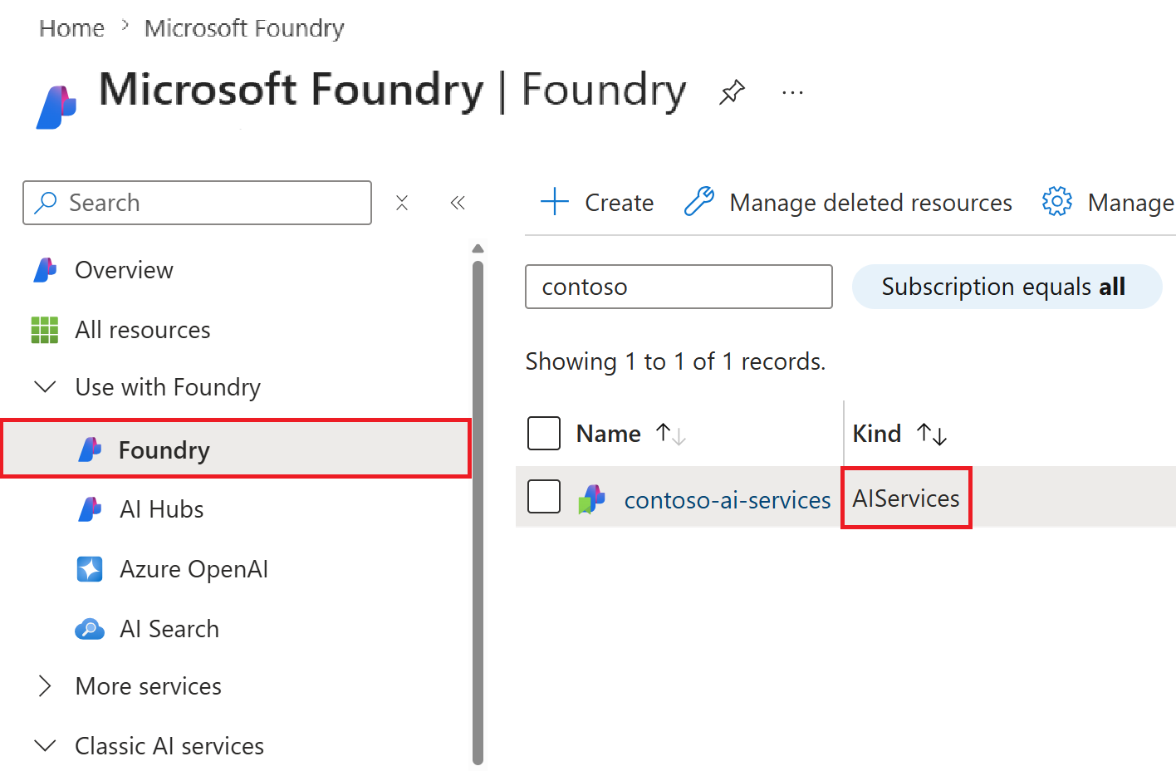Click the magnifier icon in the sidebar search
Screen dimensions: 1176x771
coord(47,202)
